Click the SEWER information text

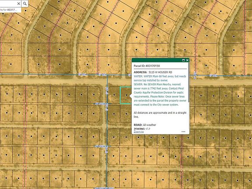tap(160, 94)
